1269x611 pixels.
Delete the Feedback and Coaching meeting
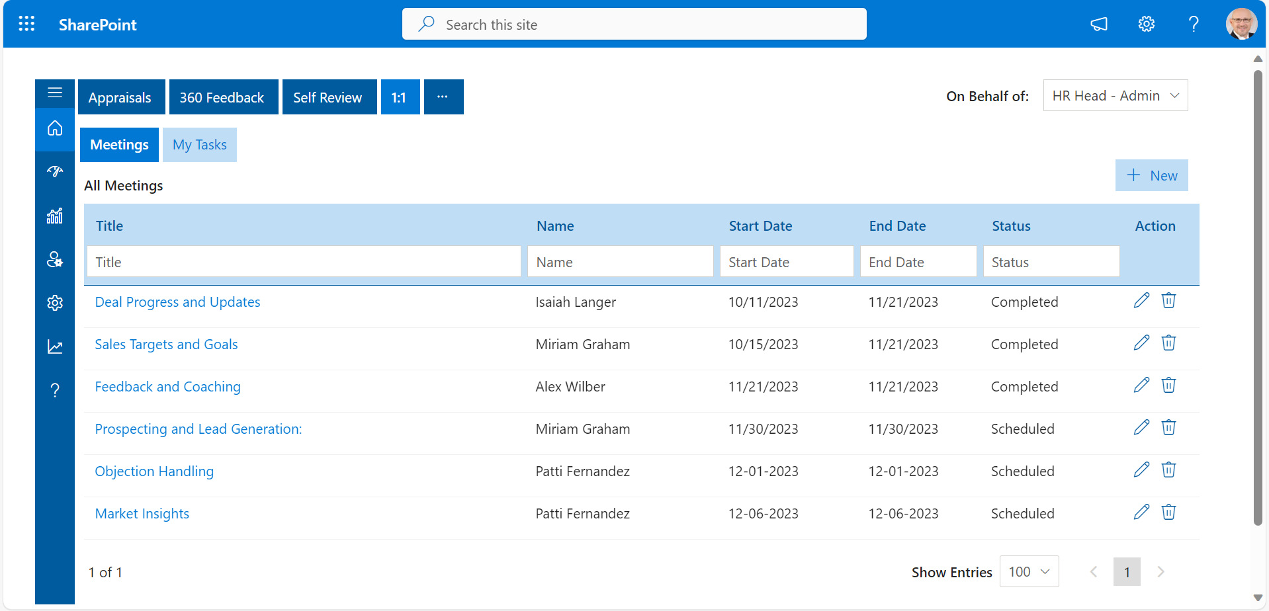coord(1169,385)
